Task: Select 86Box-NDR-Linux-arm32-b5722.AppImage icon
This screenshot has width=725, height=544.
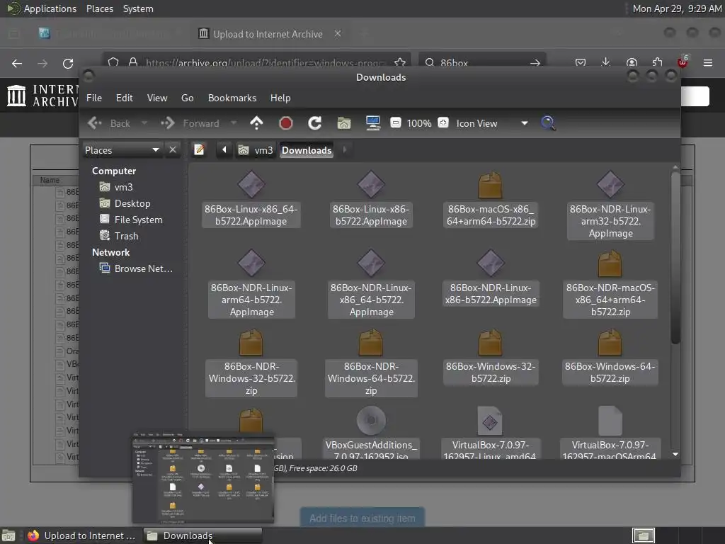Action: click(x=610, y=185)
